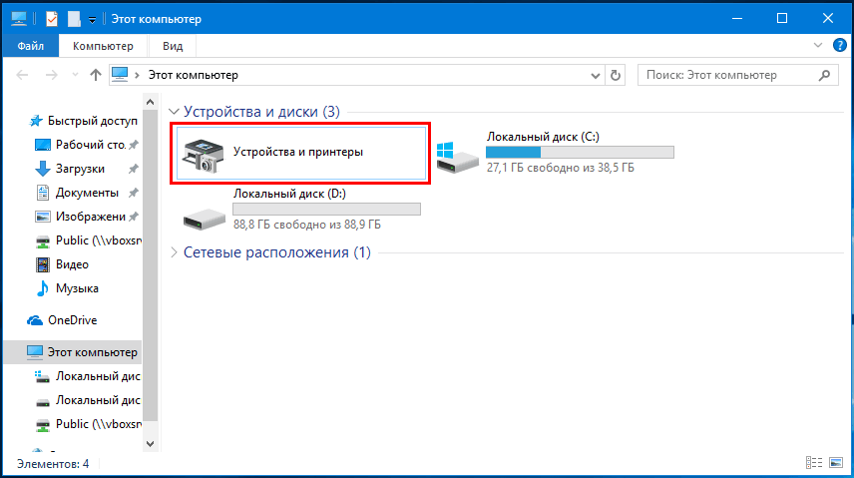Viewport: 854px width, 478px height.
Task: Refresh the Этот компьютер view
Action: pos(616,75)
